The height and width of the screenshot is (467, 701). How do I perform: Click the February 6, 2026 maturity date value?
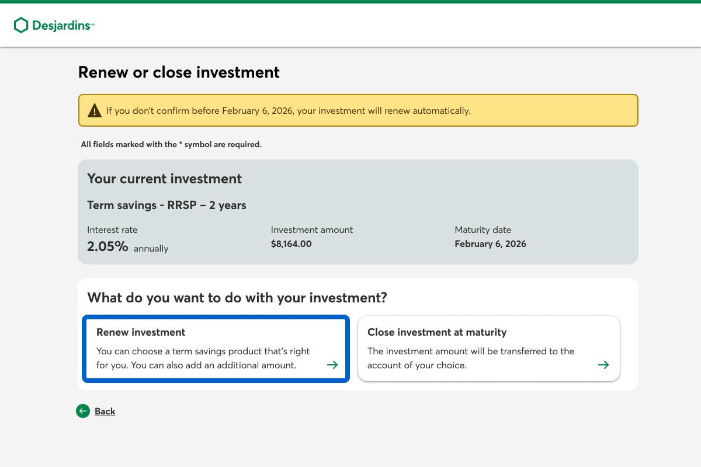(x=490, y=244)
